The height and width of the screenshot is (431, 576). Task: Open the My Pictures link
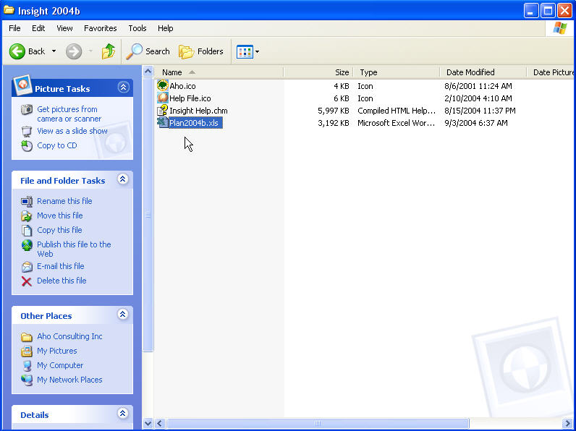click(57, 351)
